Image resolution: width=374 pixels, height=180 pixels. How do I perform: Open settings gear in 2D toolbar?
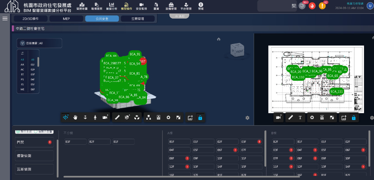[x=312, y=117]
